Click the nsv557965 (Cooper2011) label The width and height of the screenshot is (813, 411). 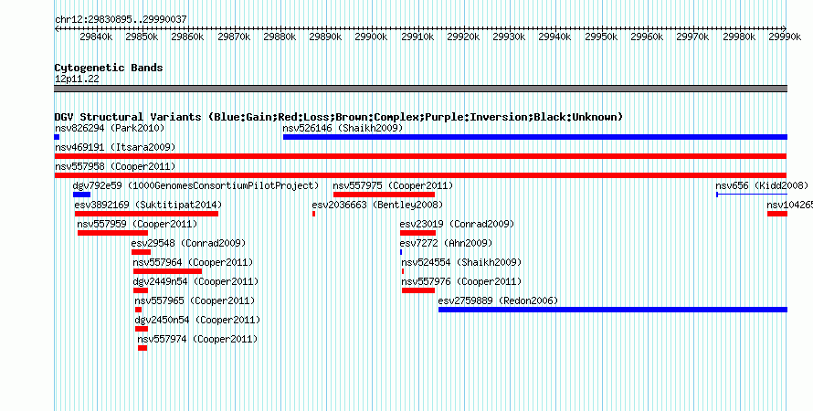(x=195, y=300)
